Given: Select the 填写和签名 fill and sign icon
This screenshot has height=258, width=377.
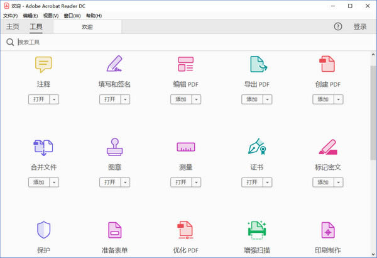Looking at the screenshot, I should pyautogui.click(x=114, y=64).
